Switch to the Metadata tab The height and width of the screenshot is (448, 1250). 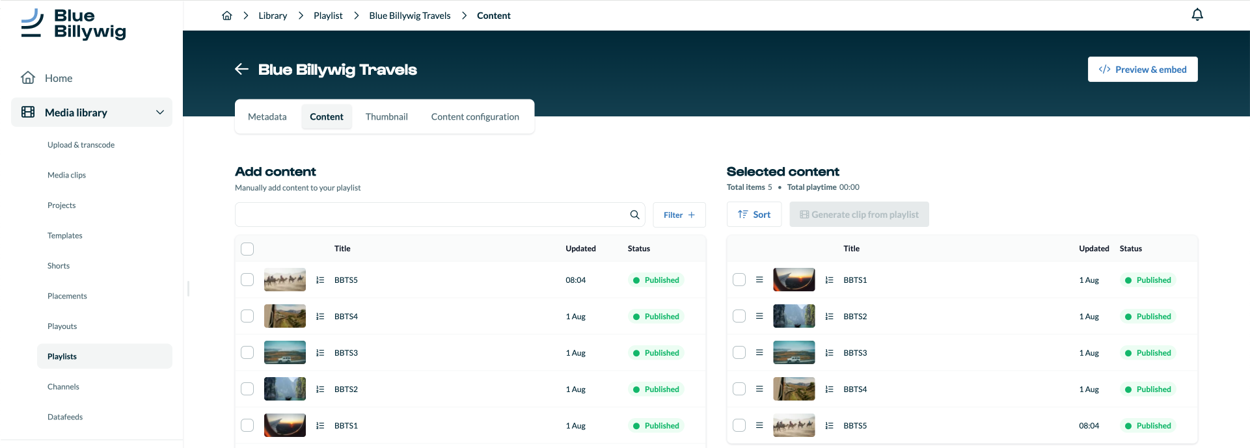[x=267, y=117]
